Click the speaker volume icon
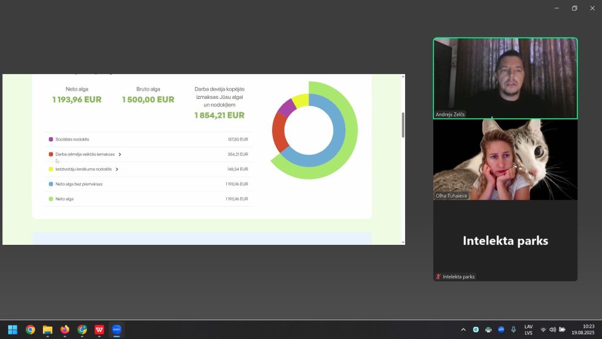Viewport: 602px width, 339px height. [x=553, y=330]
